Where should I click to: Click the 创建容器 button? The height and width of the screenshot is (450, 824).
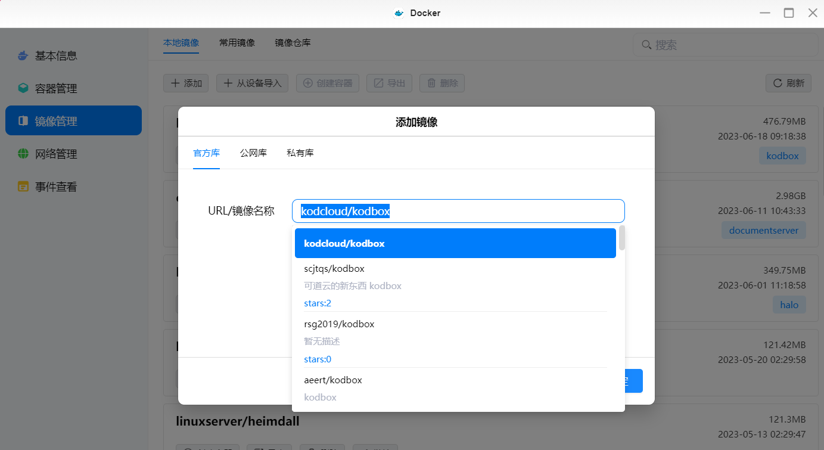[328, 83]
